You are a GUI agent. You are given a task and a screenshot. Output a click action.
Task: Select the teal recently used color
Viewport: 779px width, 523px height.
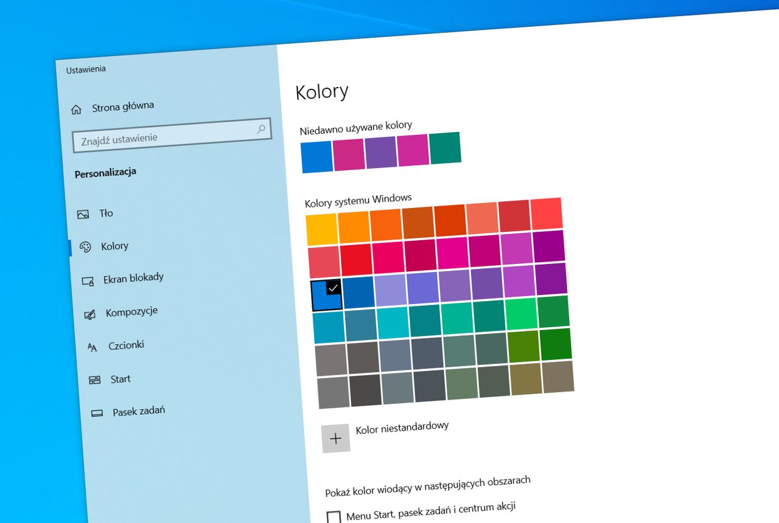[x=444, y=148]
